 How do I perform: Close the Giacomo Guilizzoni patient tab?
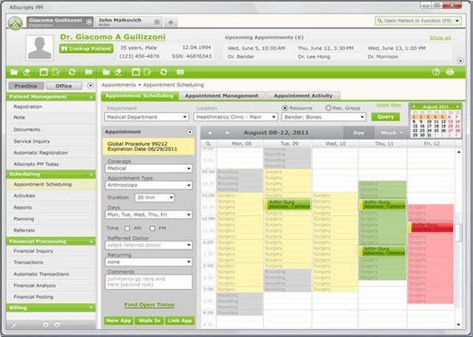point(89,21)
